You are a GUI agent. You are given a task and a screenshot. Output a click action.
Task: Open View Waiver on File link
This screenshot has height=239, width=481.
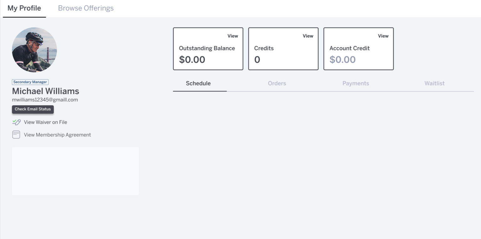click(x=45, y=122)
